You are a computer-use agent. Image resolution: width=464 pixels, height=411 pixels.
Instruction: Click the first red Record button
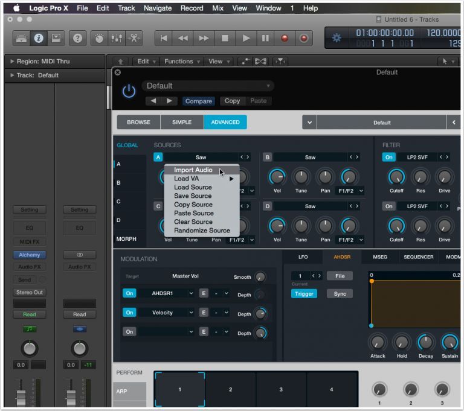point(285,38)
